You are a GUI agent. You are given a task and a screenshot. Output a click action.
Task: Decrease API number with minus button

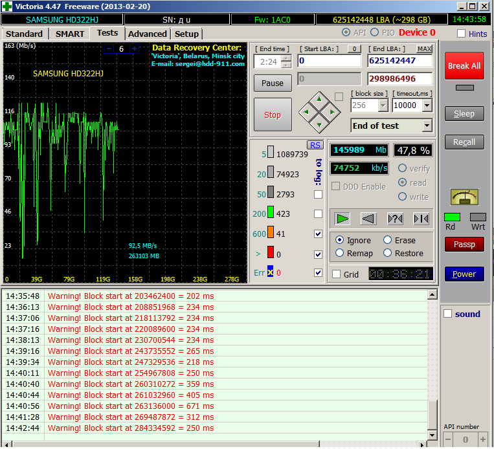(x=448, y=439)
